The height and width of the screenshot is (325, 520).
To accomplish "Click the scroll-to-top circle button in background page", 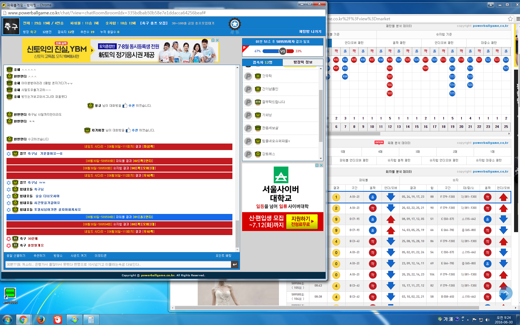I will pos(506,293).
